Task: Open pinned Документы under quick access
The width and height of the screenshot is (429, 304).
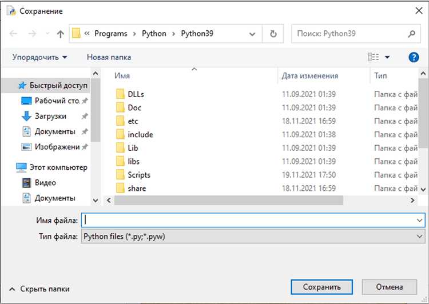Action: point(54,131)
